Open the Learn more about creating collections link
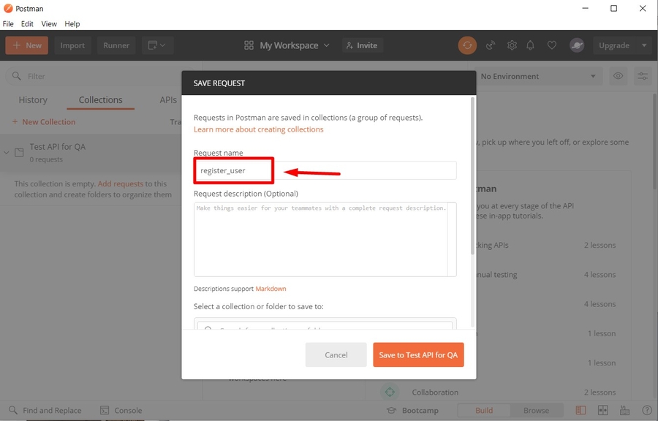This screenshot has width=658, height=421. coord(258,129)
